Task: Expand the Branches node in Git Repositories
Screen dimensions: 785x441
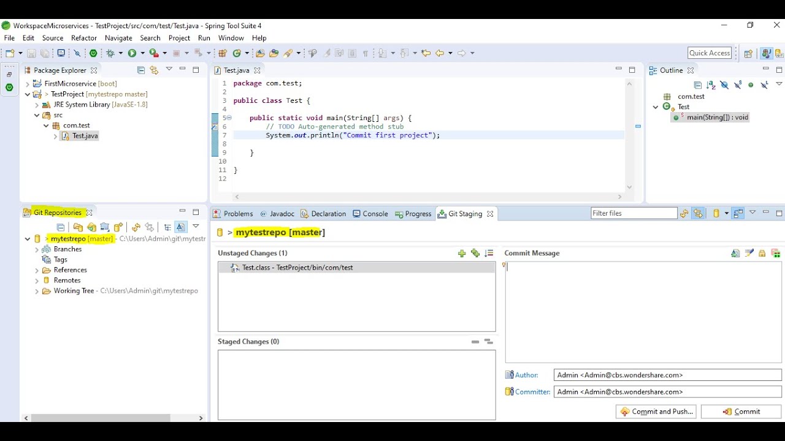Action: pyautogui.click(x=37, y=249)
